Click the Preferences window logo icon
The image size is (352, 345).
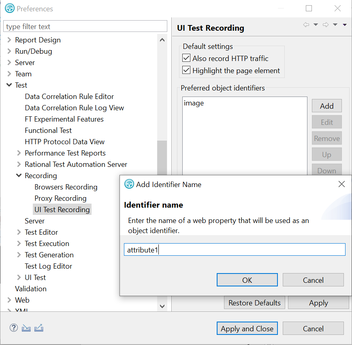[9, 8]
